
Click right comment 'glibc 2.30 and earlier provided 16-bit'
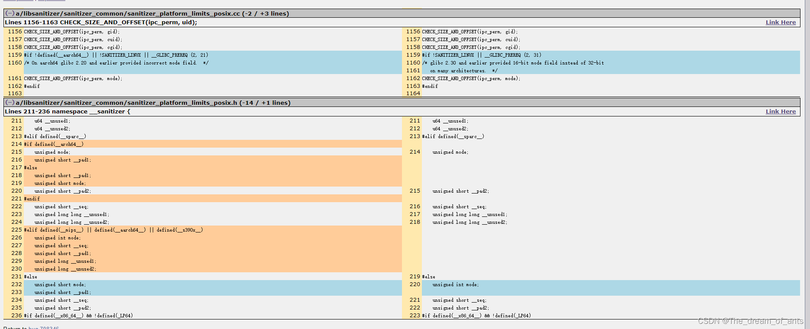click(x=513, y=63)
